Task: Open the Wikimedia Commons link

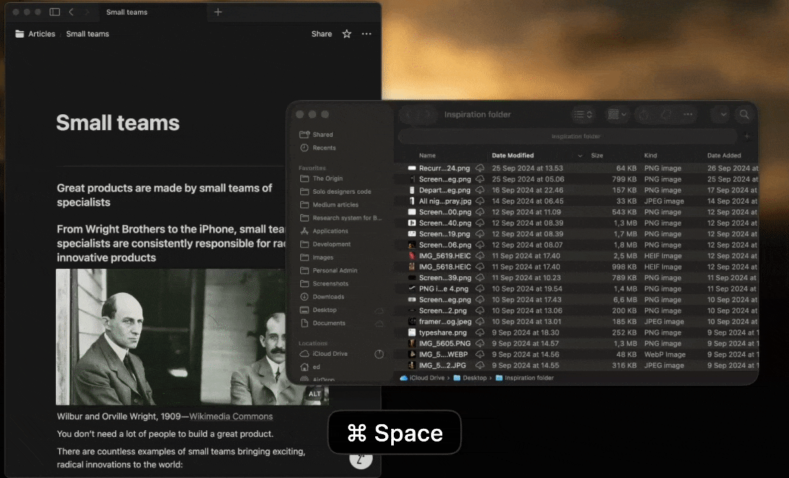Action: (231, 417)
